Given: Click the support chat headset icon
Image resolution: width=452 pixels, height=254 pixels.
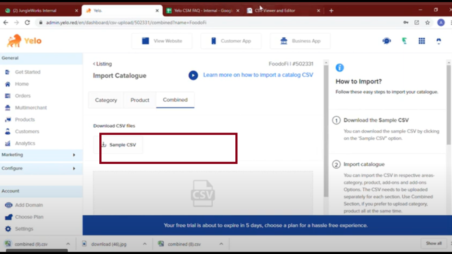Looking at the screenshot, I should 387,41.
